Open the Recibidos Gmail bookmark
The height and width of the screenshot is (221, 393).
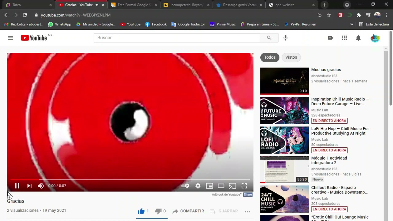click(x=24, y=24)
